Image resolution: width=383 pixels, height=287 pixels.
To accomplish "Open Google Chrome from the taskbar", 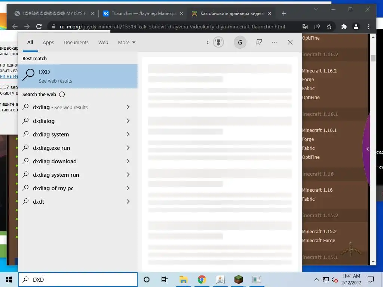I will [202, 280].
